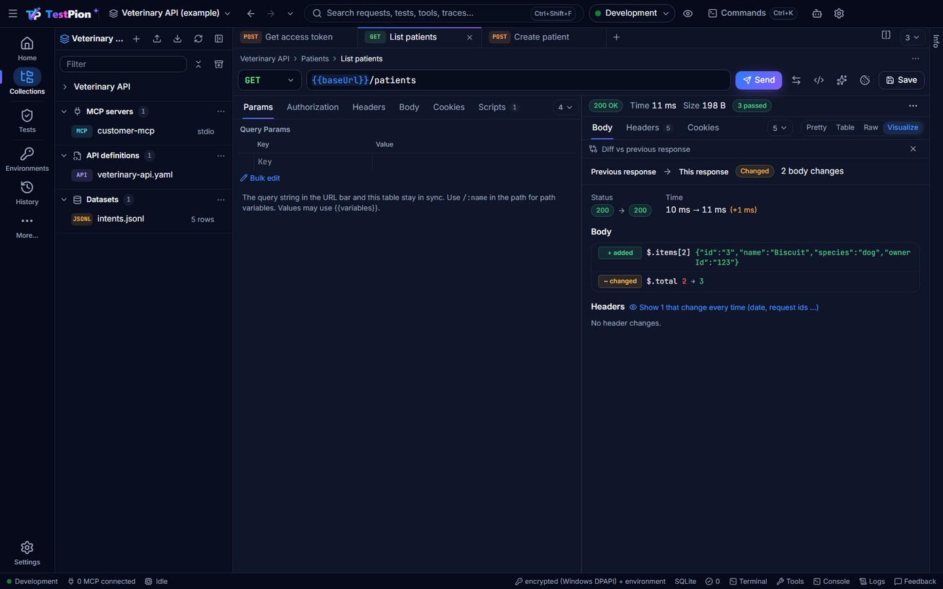Click the swap arrows icon beside Send

[x=796, y=80]
